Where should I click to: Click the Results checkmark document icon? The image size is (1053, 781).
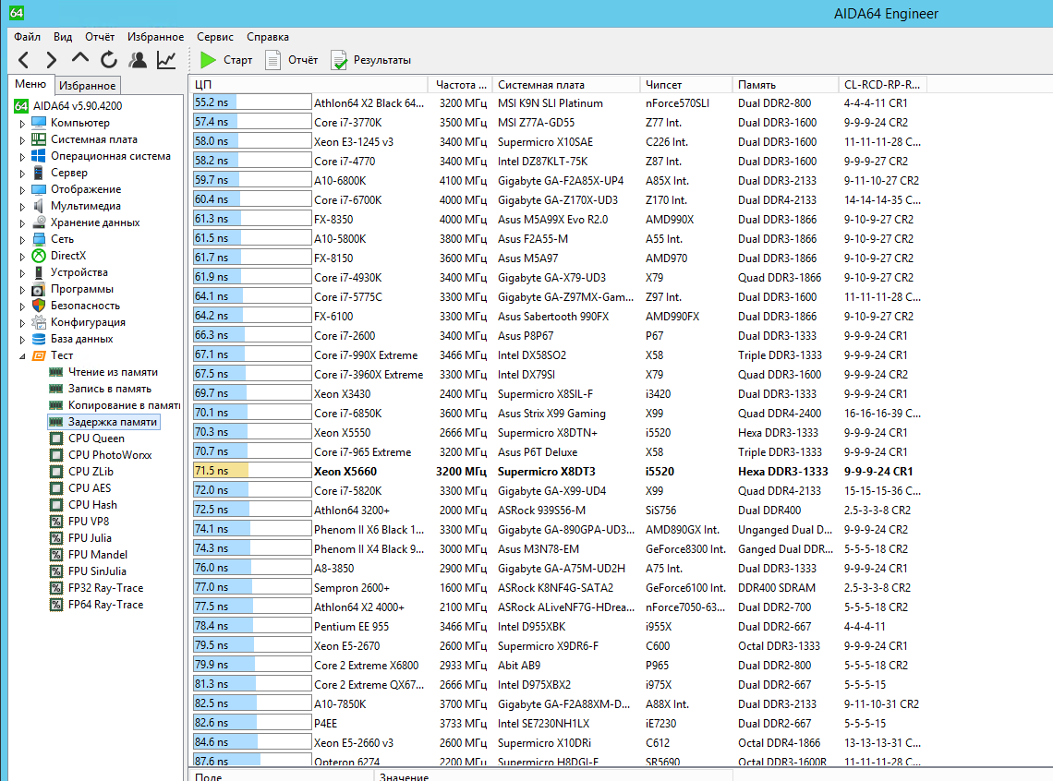click(x=339, y=60)
